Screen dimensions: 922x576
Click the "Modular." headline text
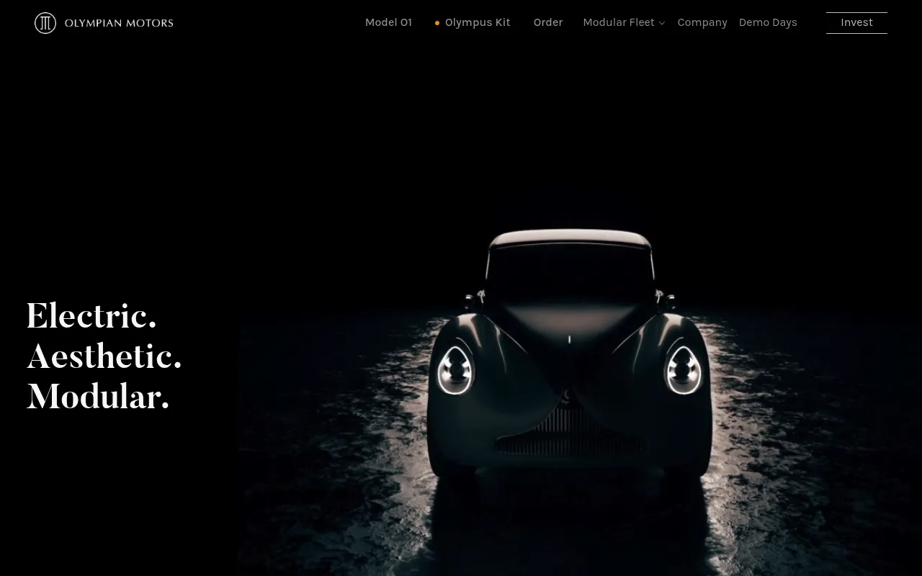click(98, 397)
